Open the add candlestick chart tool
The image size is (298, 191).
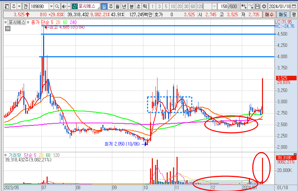244,6
